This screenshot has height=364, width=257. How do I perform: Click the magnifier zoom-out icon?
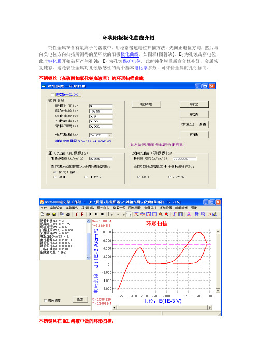tap(161, 214)
